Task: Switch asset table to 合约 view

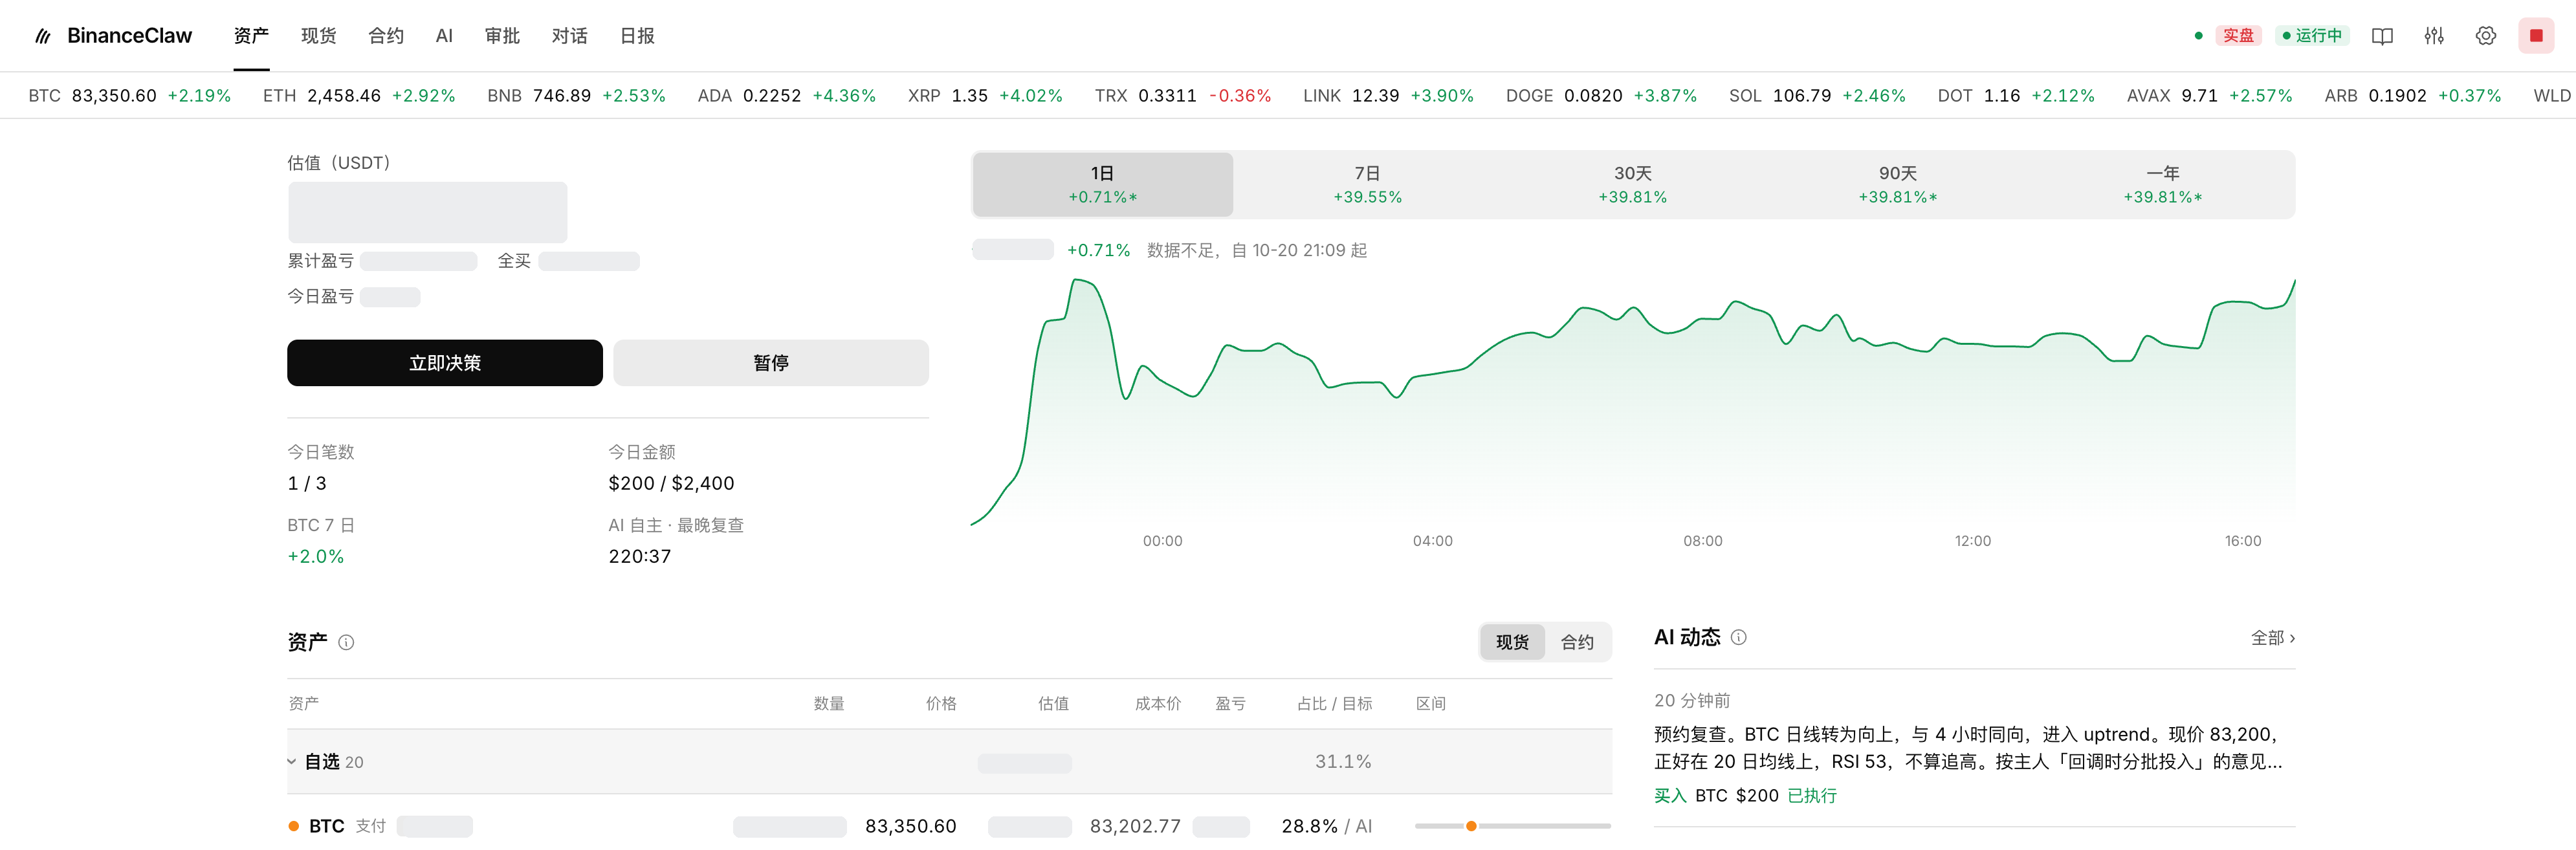Action: [1577, 642]
